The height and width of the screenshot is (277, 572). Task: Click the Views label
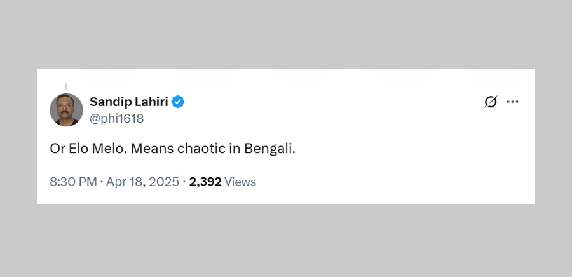click(240, 182)
